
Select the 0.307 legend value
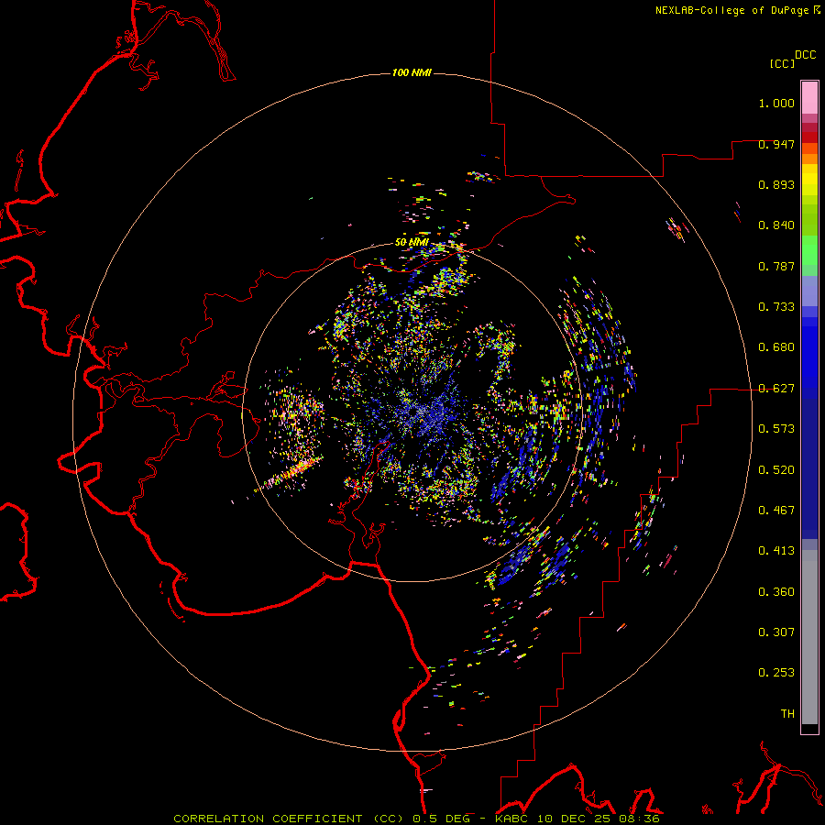(776, 632)
